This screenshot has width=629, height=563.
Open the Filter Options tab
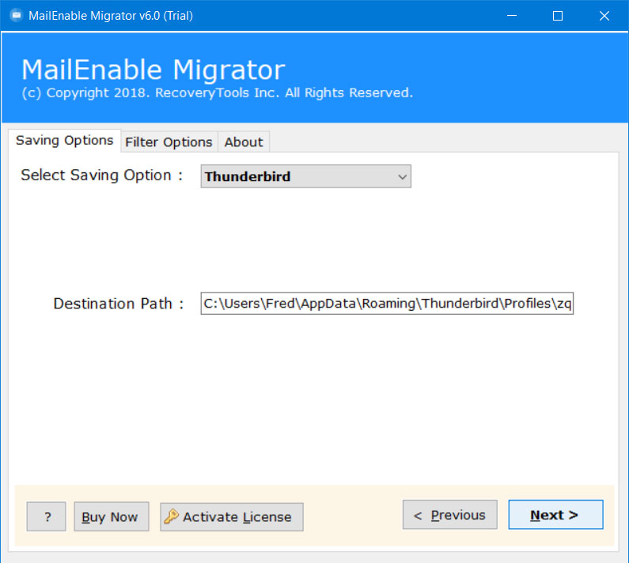pyautogui.click(x=169, y=142)
